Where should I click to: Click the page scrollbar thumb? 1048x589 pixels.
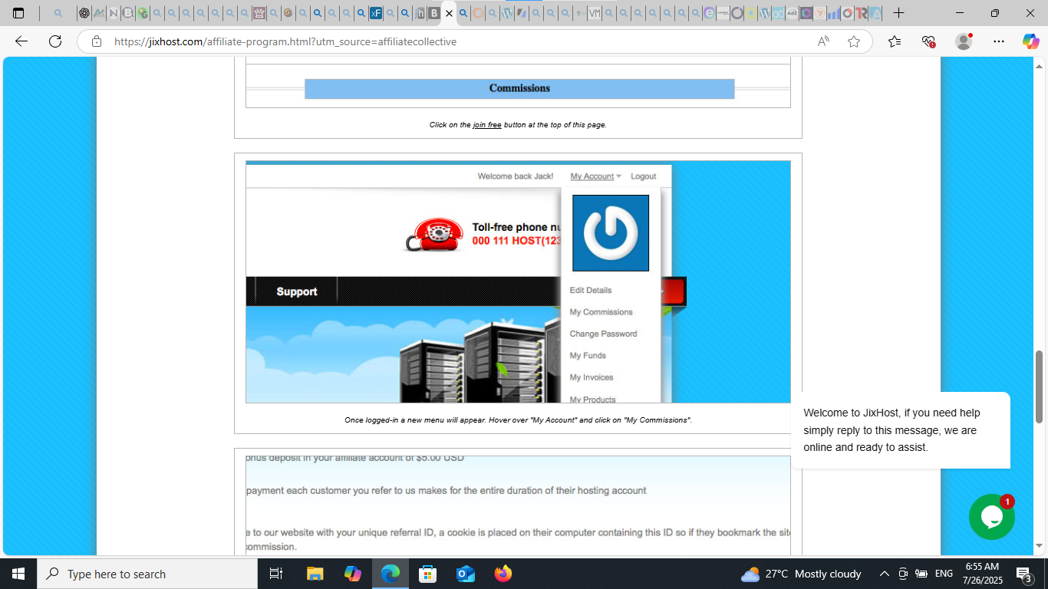pos(1040,387)
